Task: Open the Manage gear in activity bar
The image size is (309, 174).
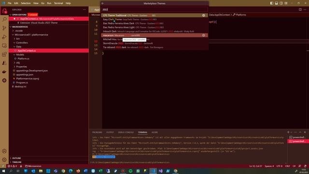Action: click(x=4, y=159)
